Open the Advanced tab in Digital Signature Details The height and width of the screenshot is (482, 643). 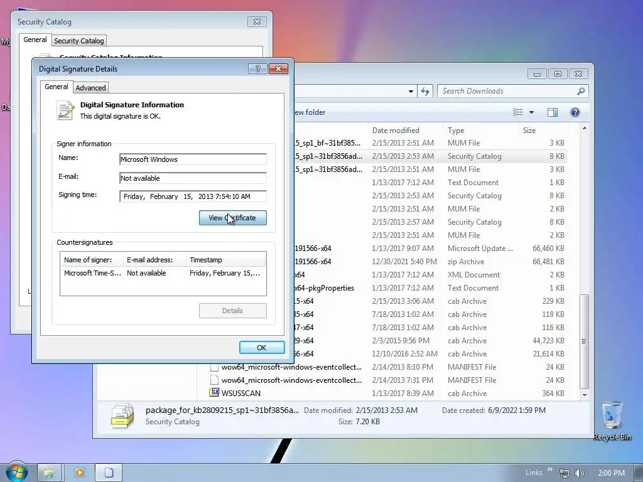tap(90, 87)
